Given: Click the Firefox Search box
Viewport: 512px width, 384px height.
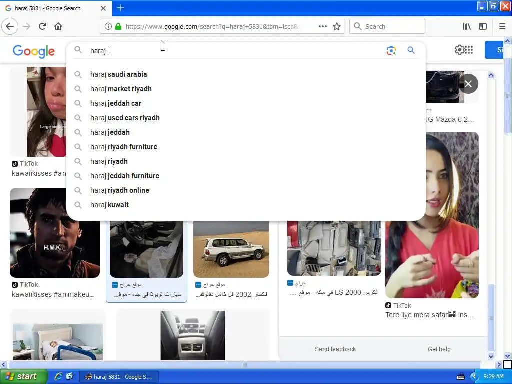Looking at the screenshot, I should click(x=387, y=26).
